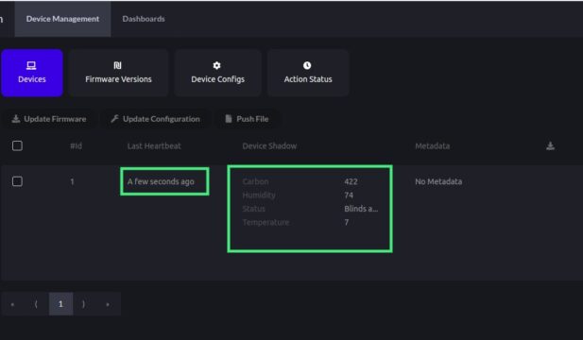Click the Status value 'Blinds a...'

click(361, 209)
